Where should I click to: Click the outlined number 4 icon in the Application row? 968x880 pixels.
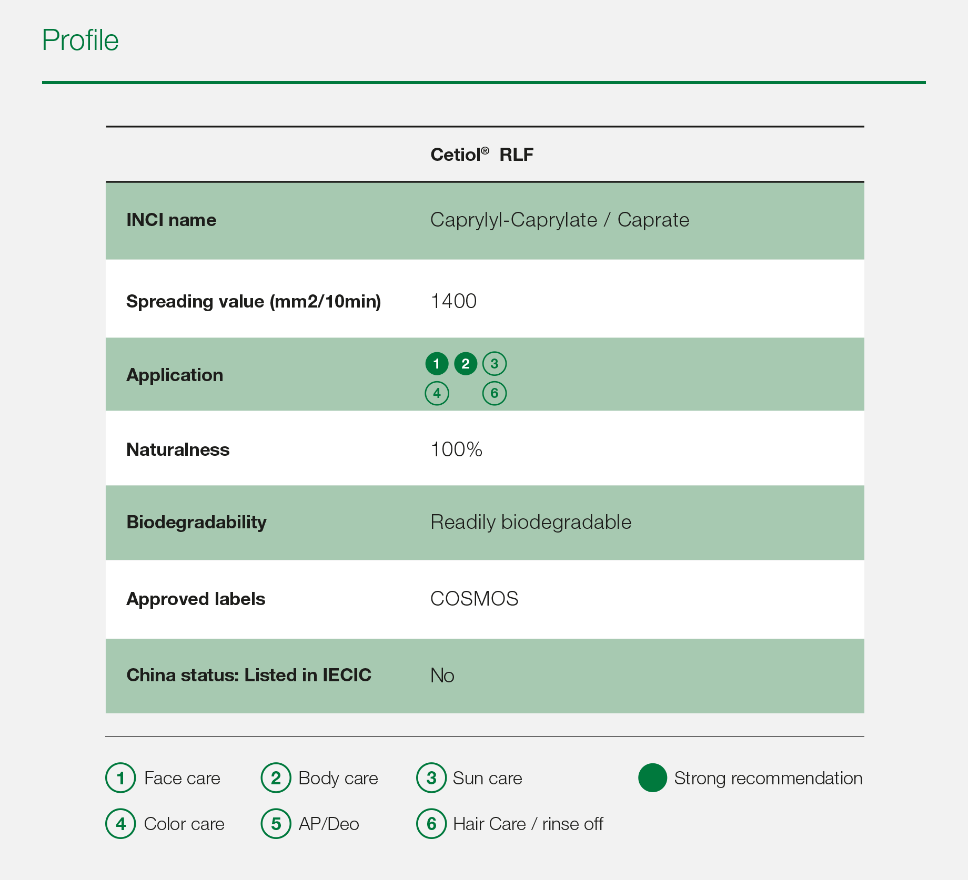pos(437,393)
